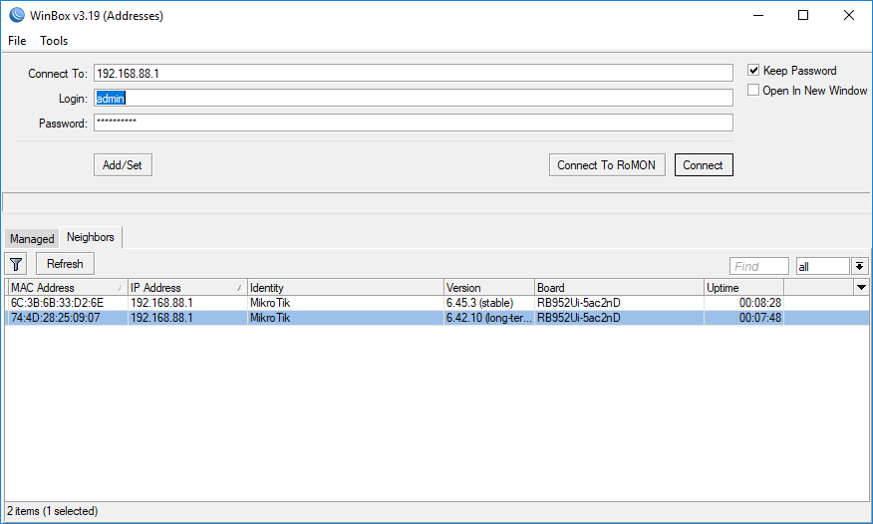The image size is (873, 524).
Task: Click MikroTik identity in first row
Action: pyautogui.click(x=270, y=303)
